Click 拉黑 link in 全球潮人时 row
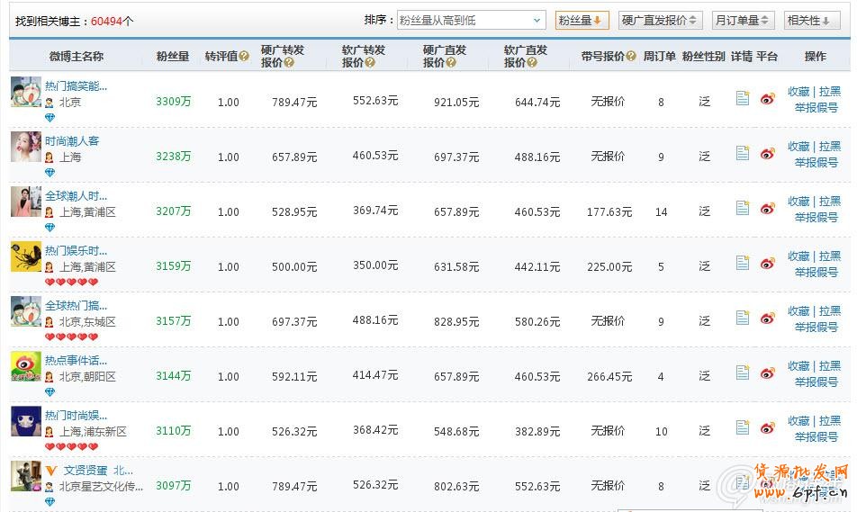The image size is (857, 512). coord(829,201)
